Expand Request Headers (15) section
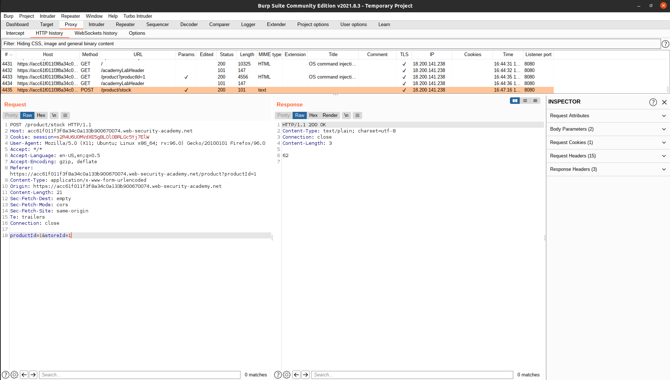This screenshot has height=380, width=670. coord(608,156)
